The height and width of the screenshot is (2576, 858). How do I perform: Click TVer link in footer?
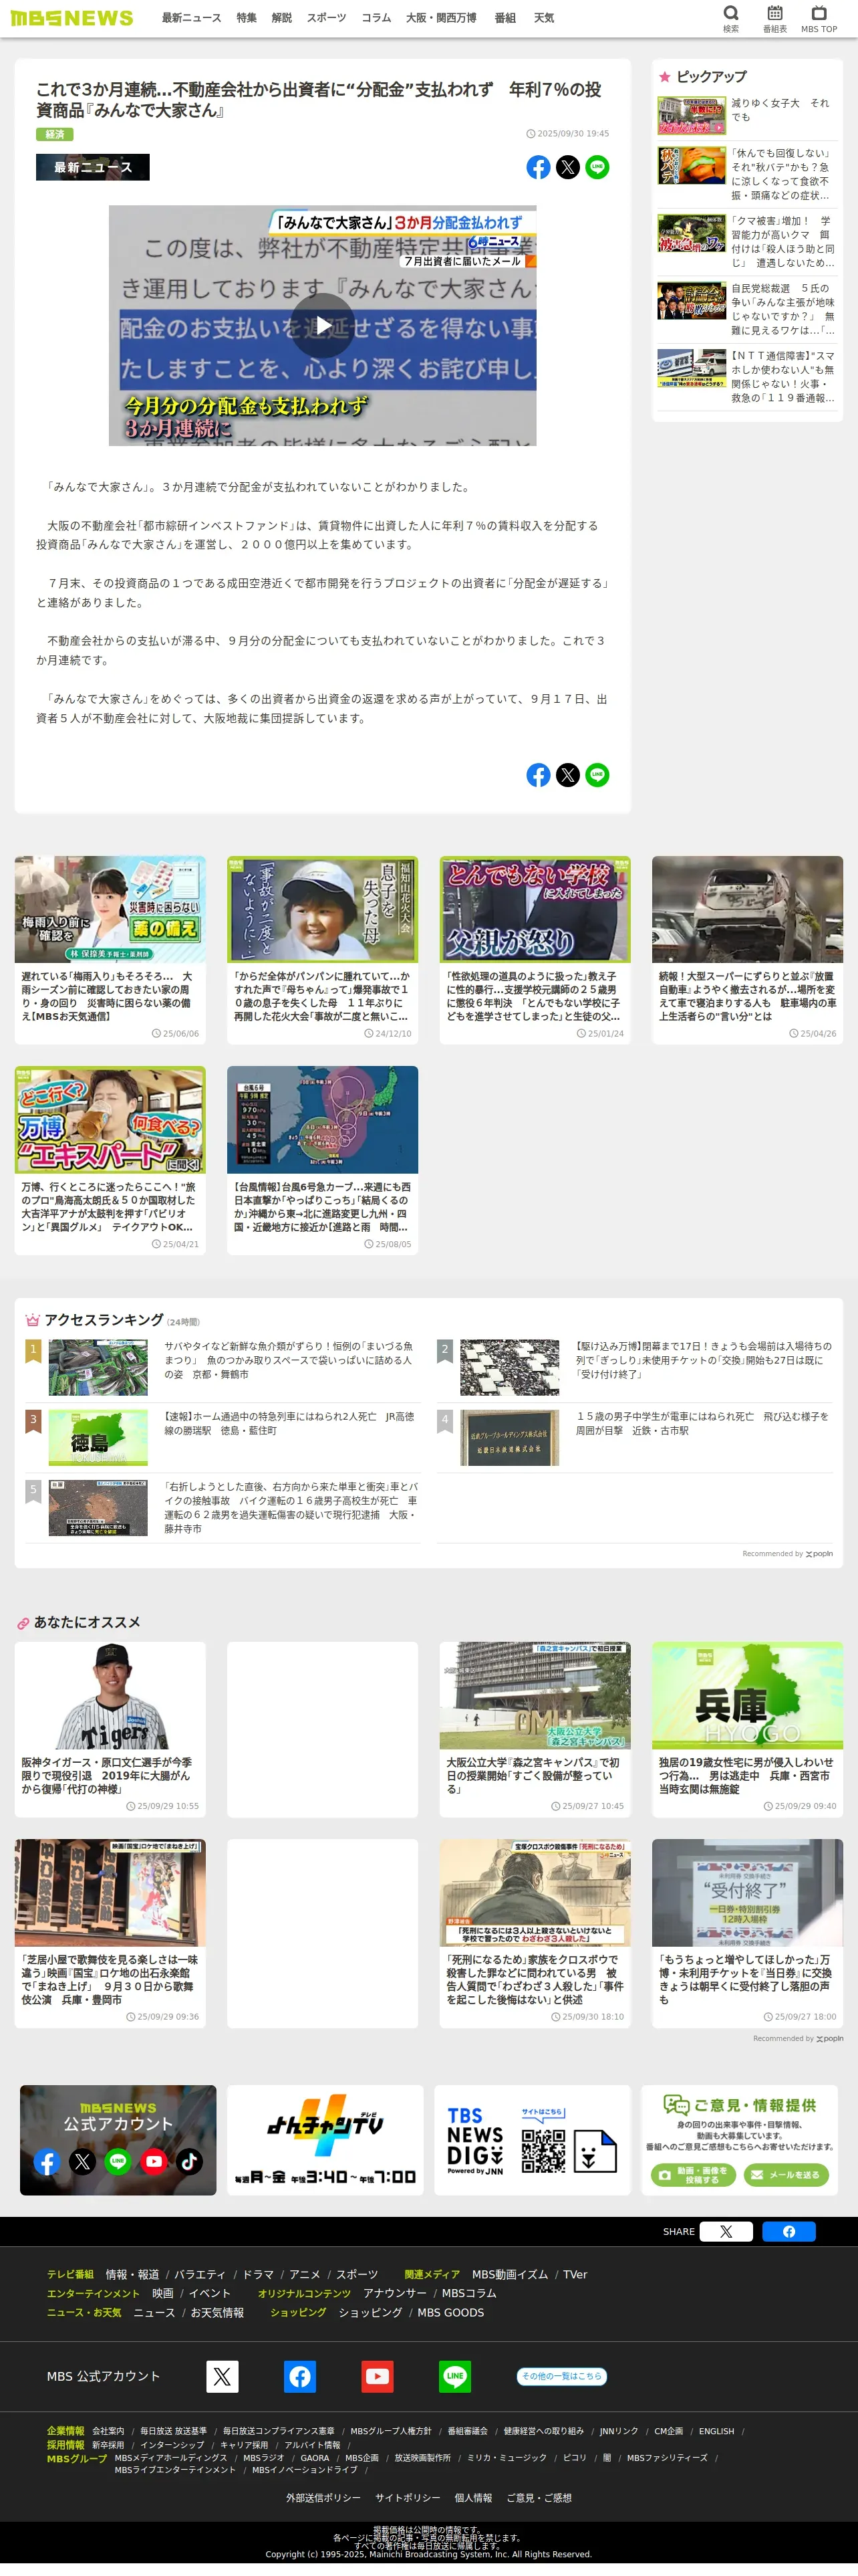(x=575, y=2274)
